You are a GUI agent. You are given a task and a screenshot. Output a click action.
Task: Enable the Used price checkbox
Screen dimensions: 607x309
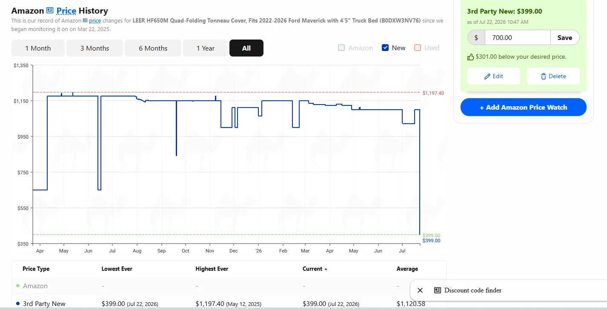pos(418,48)
